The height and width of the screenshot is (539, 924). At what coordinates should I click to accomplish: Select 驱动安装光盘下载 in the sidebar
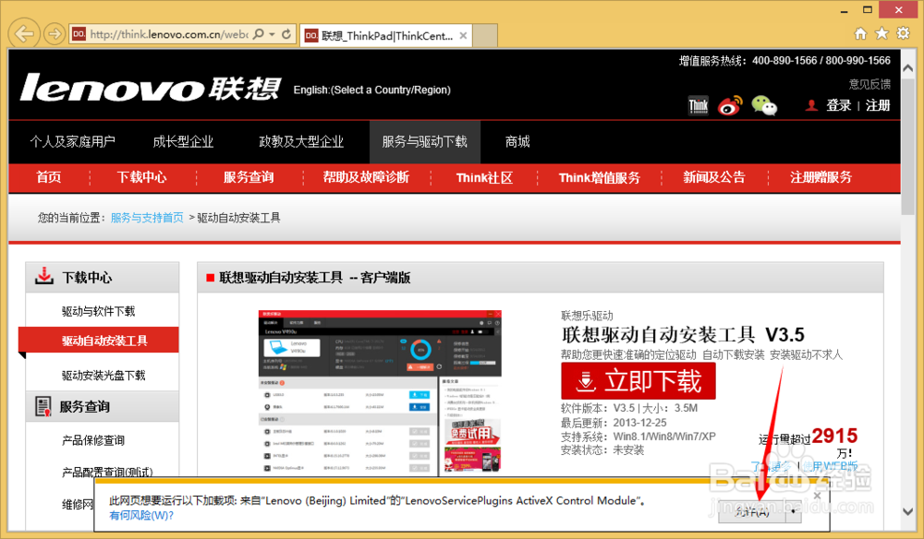pos(103,376)
